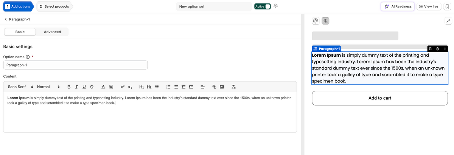Go back from the Paragraph-1 settings

point(6,19)
